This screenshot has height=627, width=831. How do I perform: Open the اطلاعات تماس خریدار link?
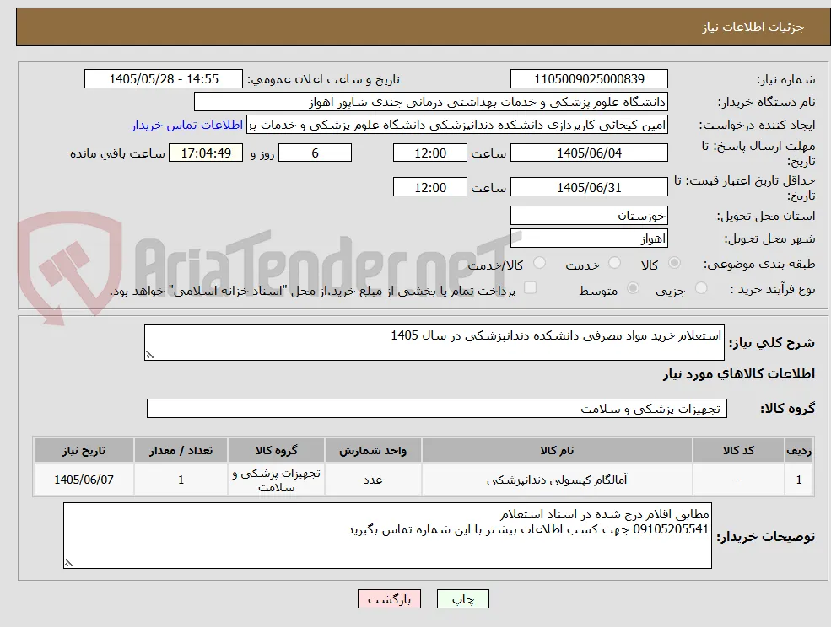click(187, 125)
